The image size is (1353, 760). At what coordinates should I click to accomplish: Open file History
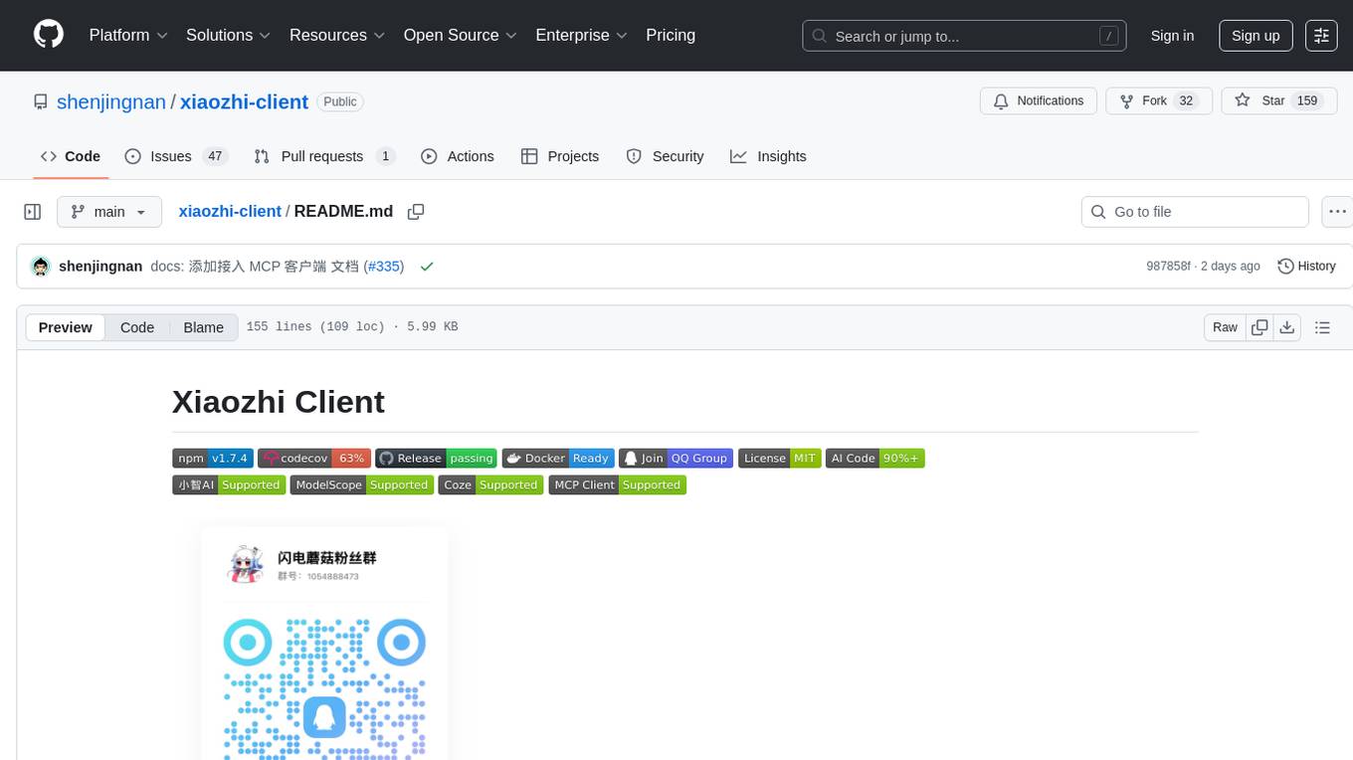(1306, 267)
